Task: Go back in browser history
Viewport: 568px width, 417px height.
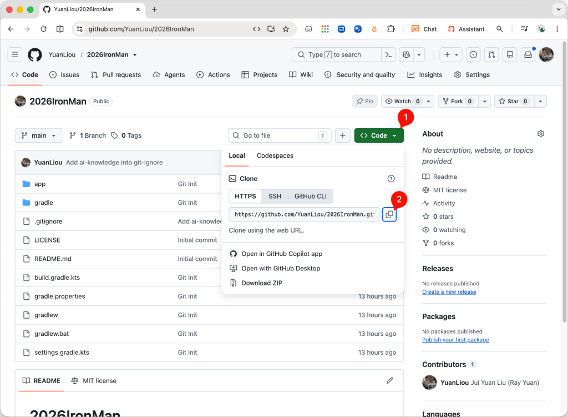Action: click(x=11, y=29)
